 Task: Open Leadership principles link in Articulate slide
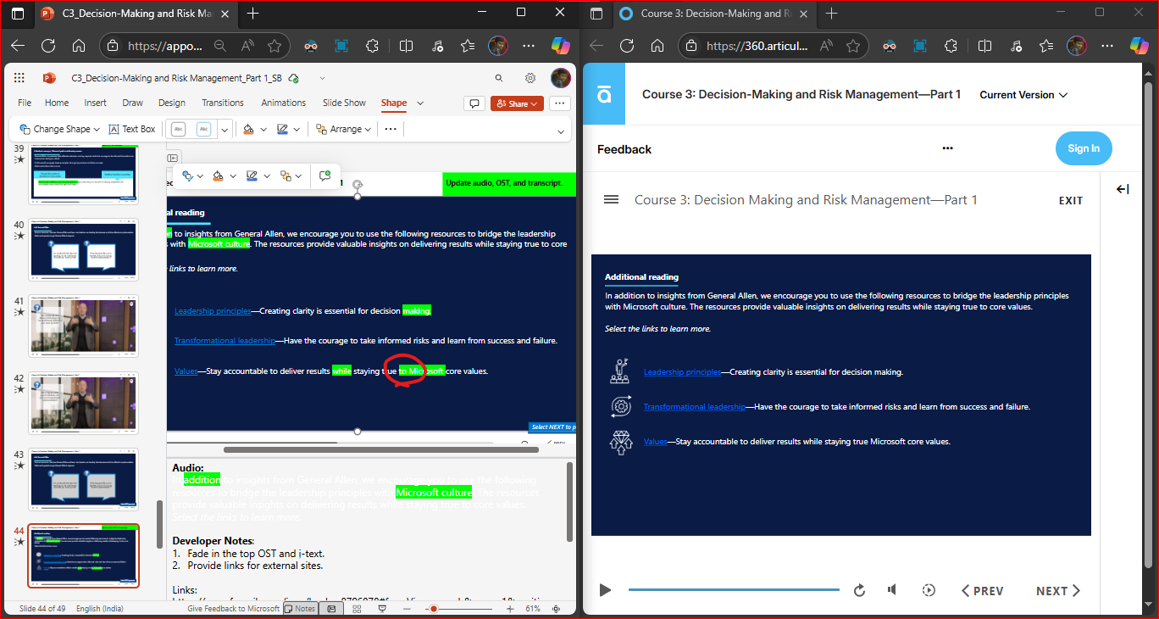click(682, 372)
